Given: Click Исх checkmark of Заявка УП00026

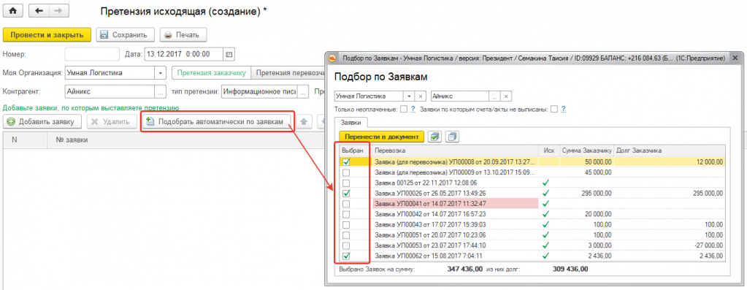Looking at the screenshot, I should [545, 194].
